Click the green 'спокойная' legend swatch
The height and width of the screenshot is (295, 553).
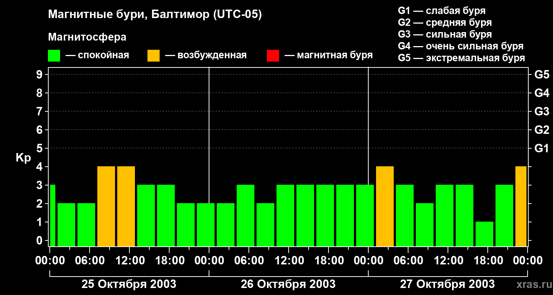click(x=54, y=56)
